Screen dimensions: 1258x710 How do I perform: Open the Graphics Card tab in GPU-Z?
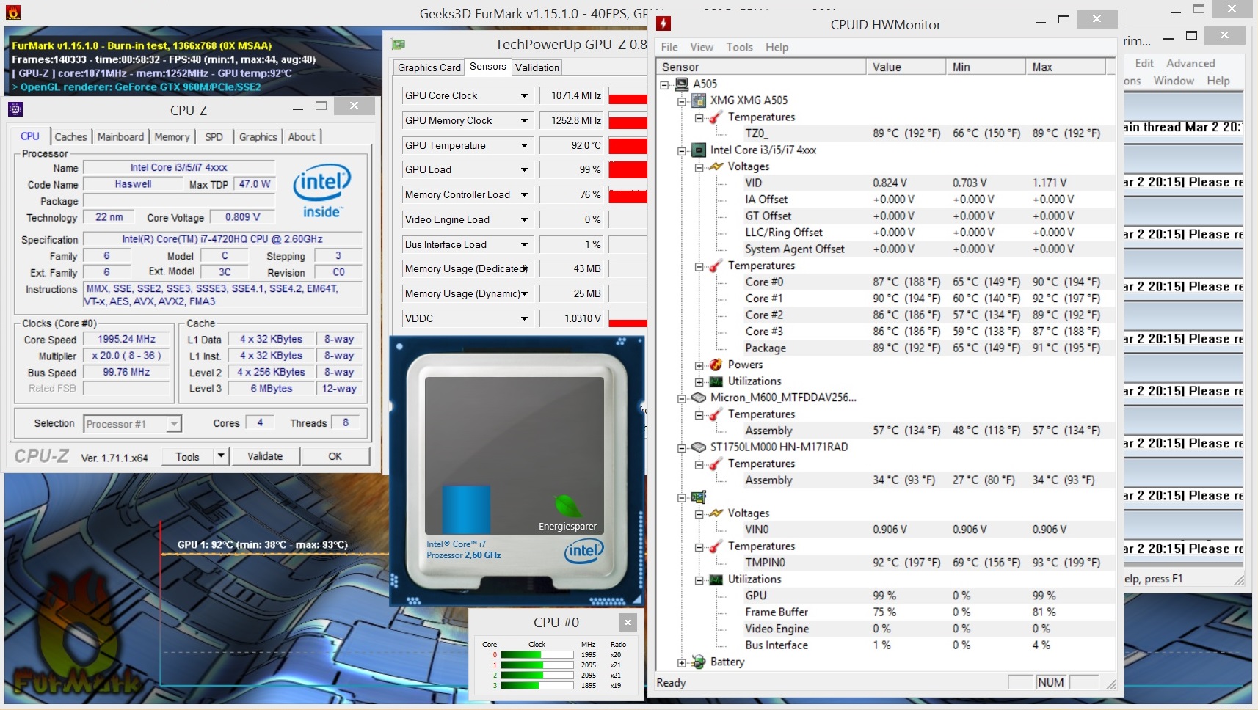[x=429, y=67]
